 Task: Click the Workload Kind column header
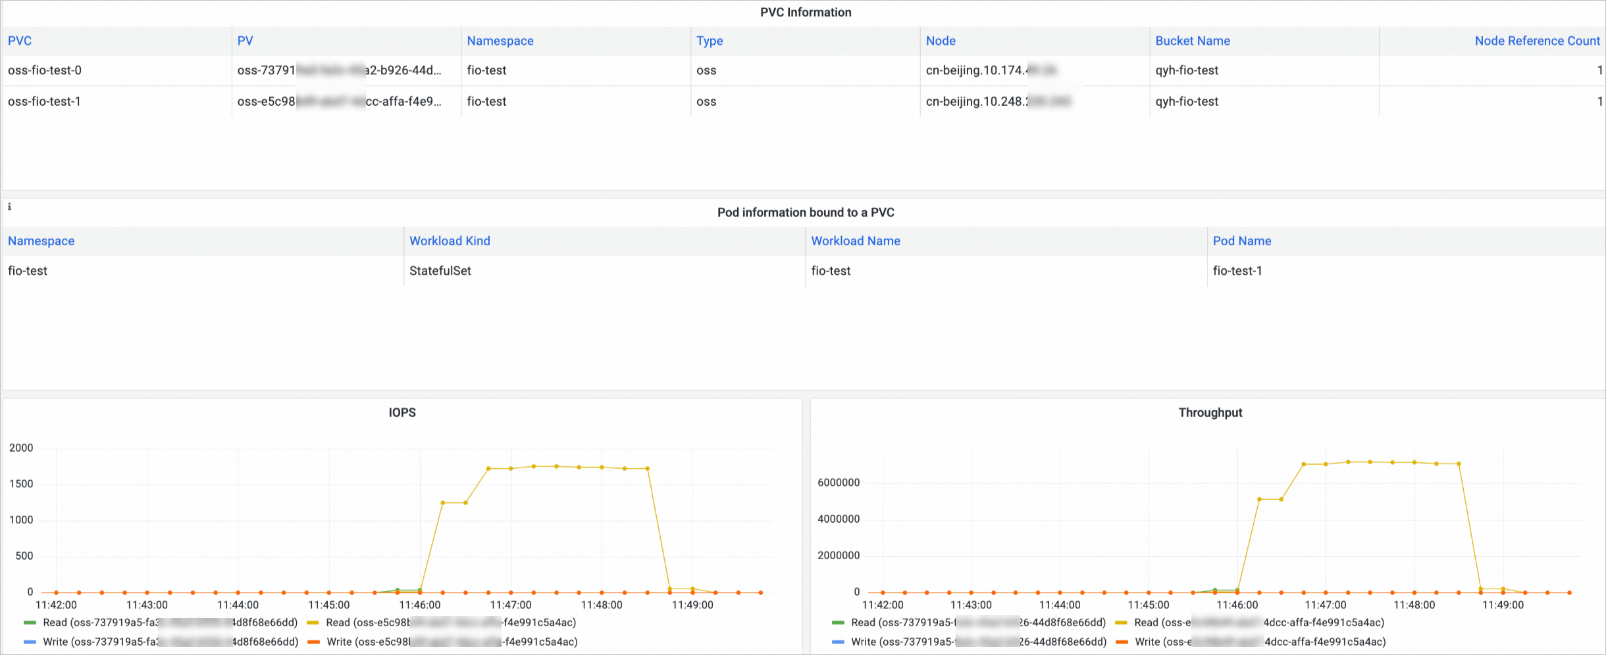(450, 241)
